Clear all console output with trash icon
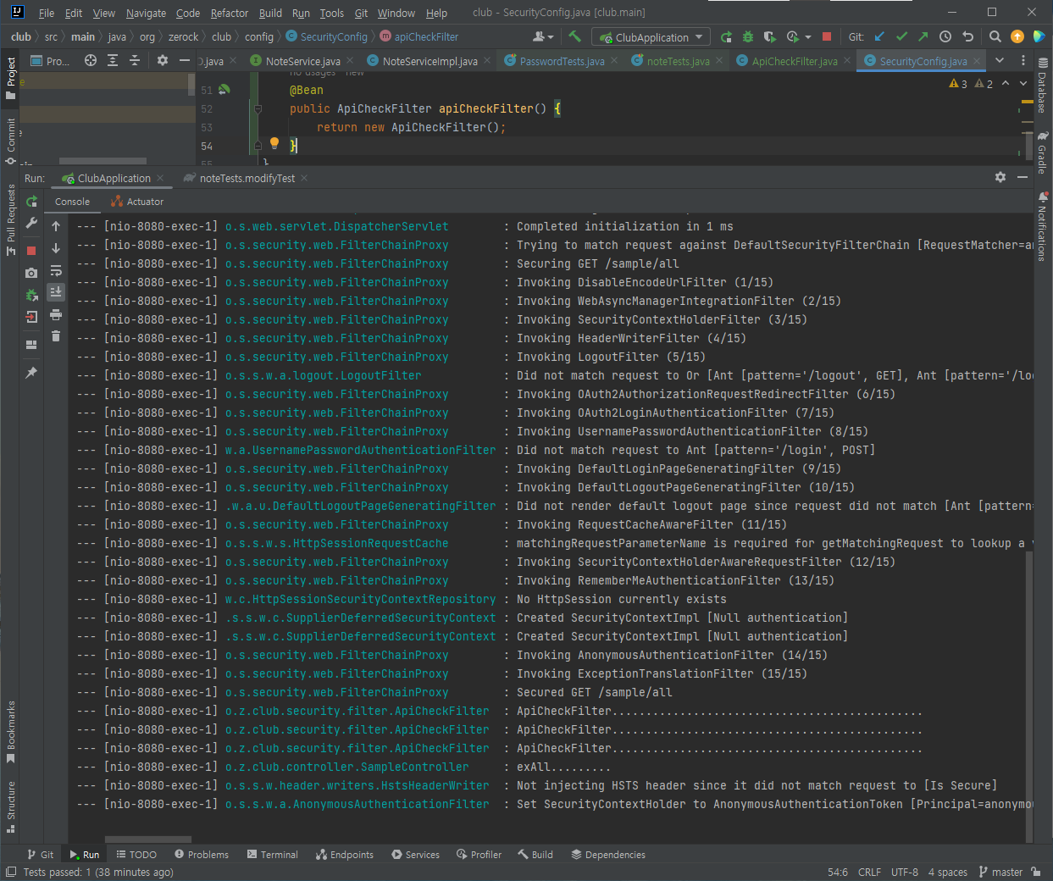Viewport: 1053px width, 881px height. coord(56,336)
